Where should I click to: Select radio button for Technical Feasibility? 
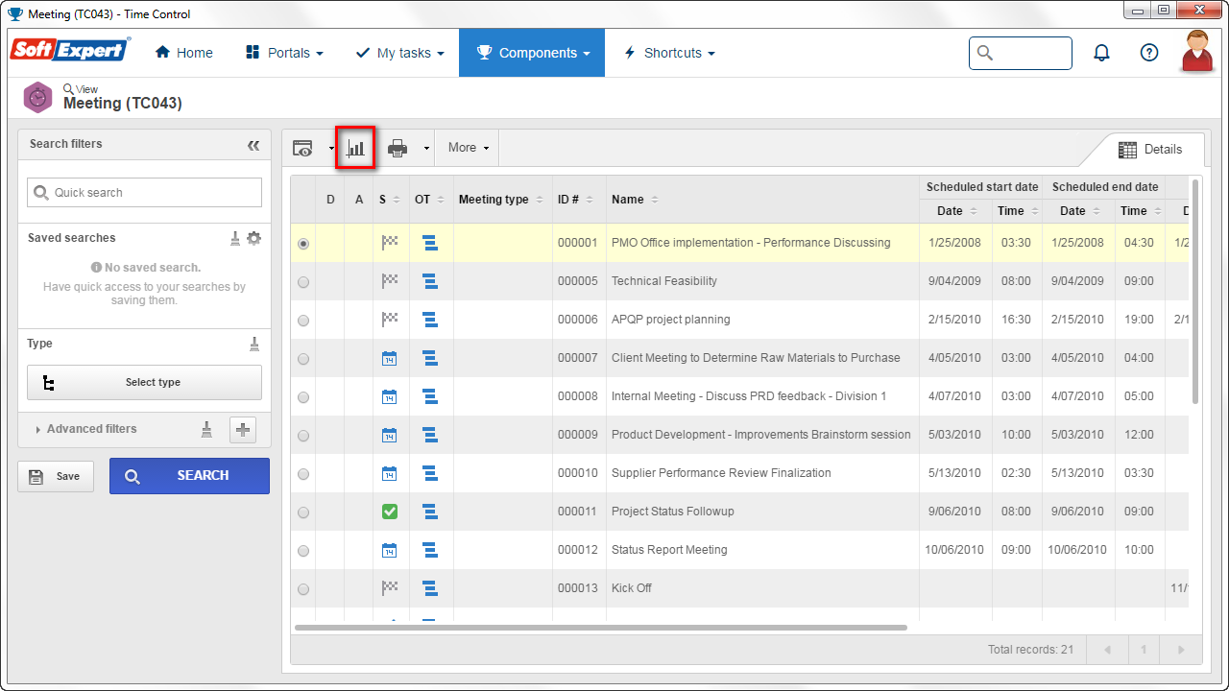(x=303, y=282)
